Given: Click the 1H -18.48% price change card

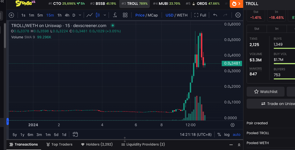Looking at the screenshot, I should coord(276,15).
